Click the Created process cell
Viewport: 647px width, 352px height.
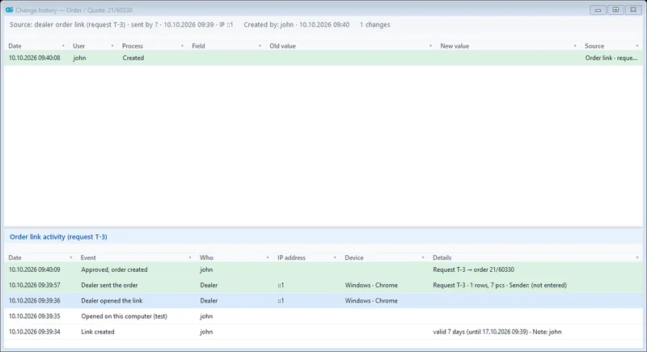tap(133, 58)
